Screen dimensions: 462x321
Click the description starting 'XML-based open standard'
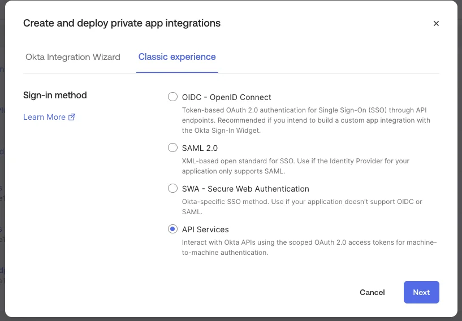[296, 166]
